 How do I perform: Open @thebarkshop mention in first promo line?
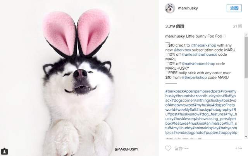pos(203,45)
